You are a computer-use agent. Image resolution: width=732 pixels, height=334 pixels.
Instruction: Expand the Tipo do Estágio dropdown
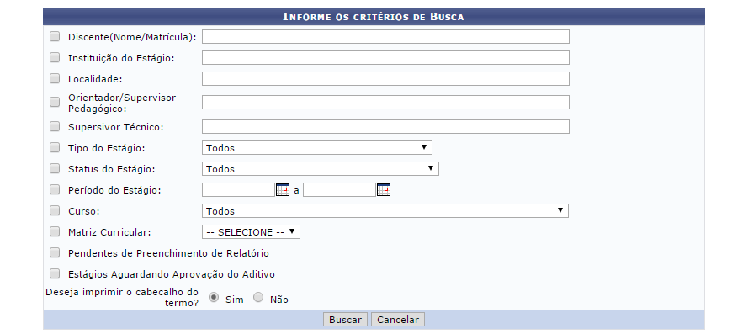coord(317,148)
